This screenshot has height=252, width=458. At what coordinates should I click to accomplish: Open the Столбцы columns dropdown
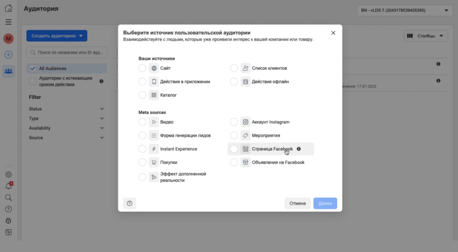coord(425,36)
